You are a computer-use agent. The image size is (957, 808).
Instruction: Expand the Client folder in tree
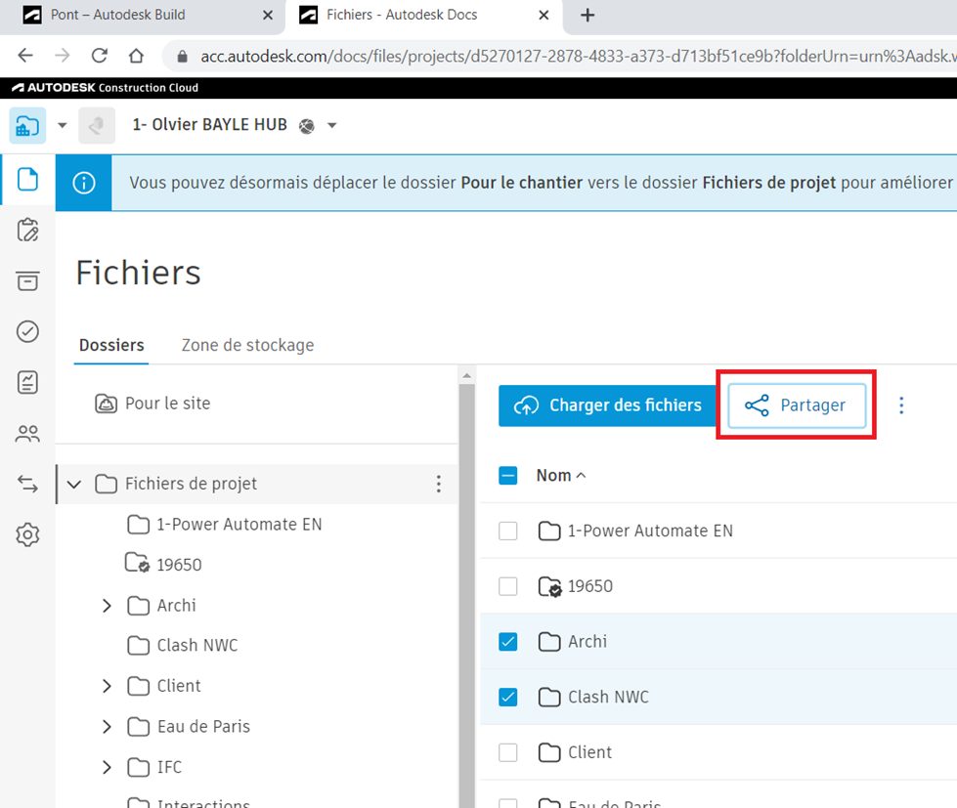[107, 686]
